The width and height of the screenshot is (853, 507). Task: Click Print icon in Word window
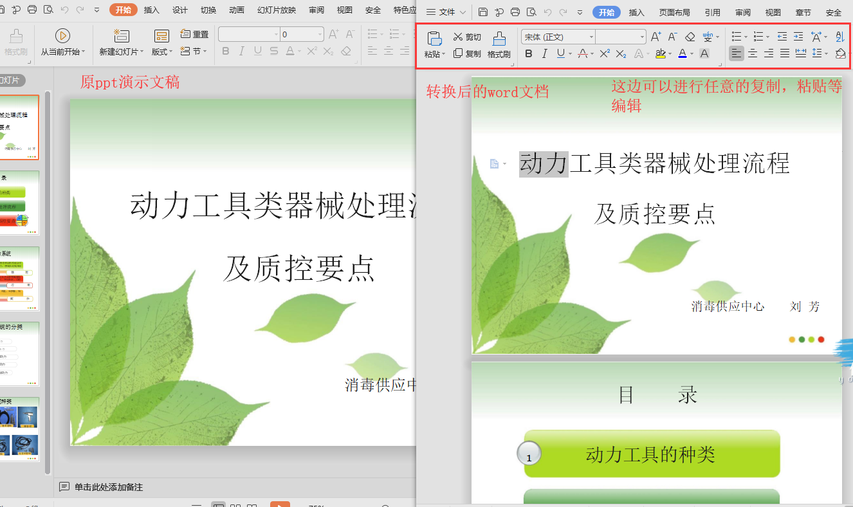point(515,12)
